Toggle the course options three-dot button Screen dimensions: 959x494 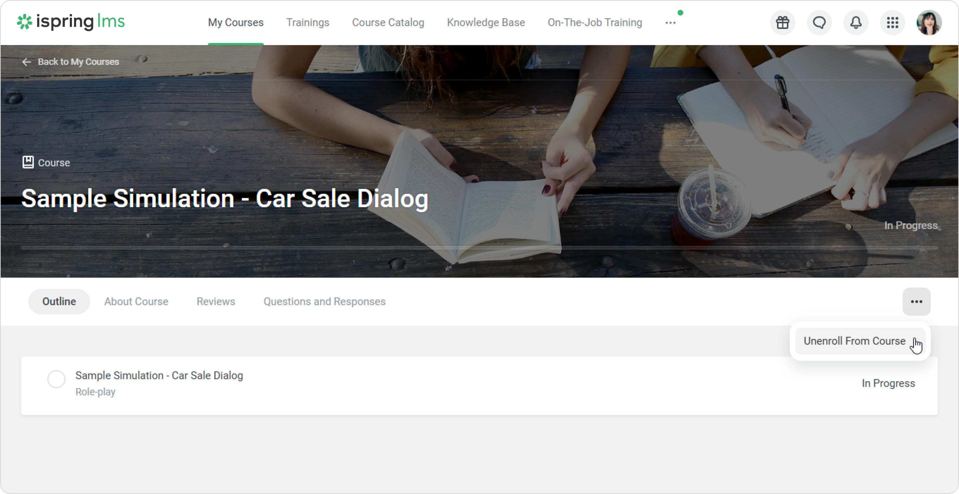(916, 302)
